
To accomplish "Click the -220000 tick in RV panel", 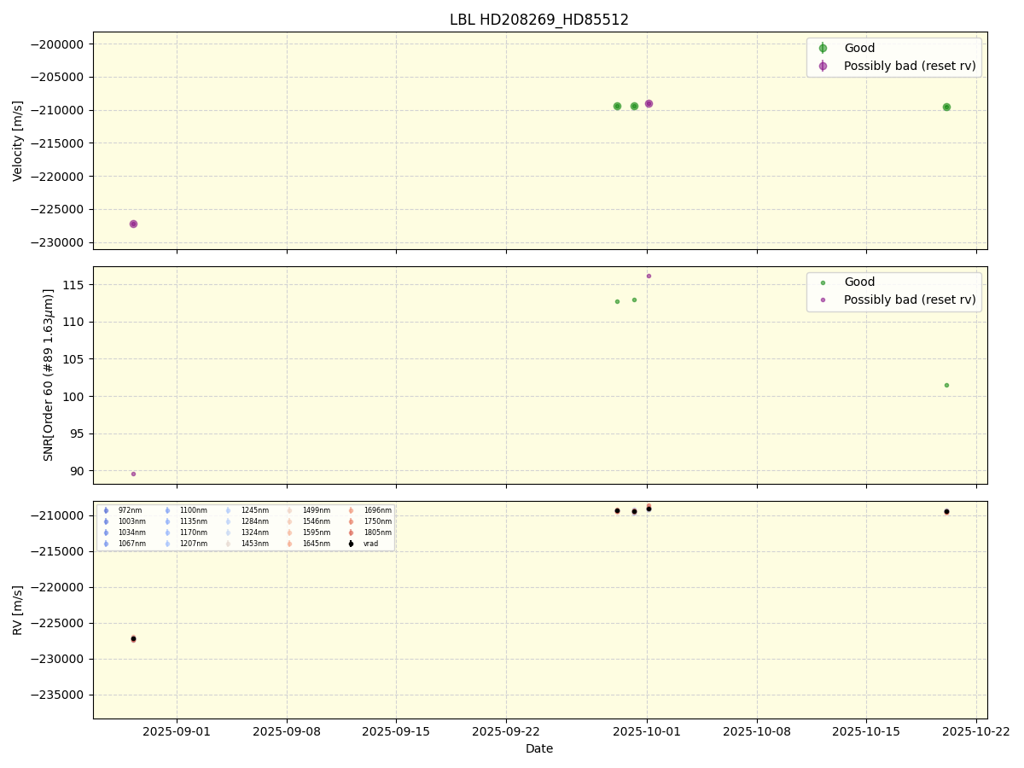I will coord(58,587).
